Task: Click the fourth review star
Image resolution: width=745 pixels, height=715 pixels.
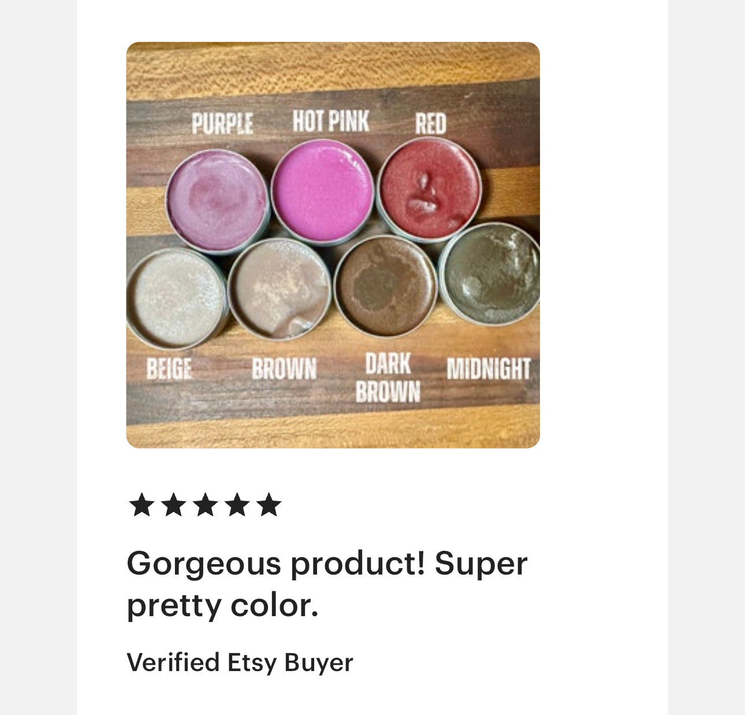Action: pyautogui.click(x=237, y=505)
